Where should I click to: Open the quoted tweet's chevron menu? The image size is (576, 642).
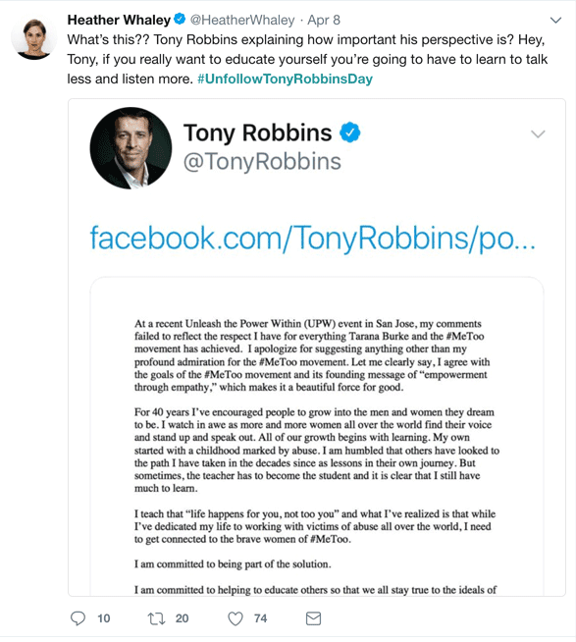tap(538, 134)
